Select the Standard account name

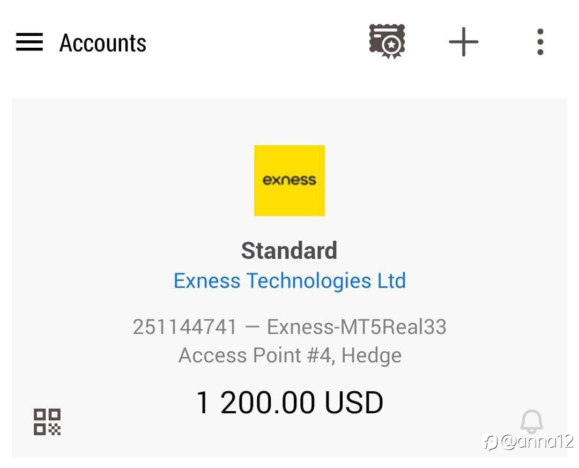click(x=289, y=250)
